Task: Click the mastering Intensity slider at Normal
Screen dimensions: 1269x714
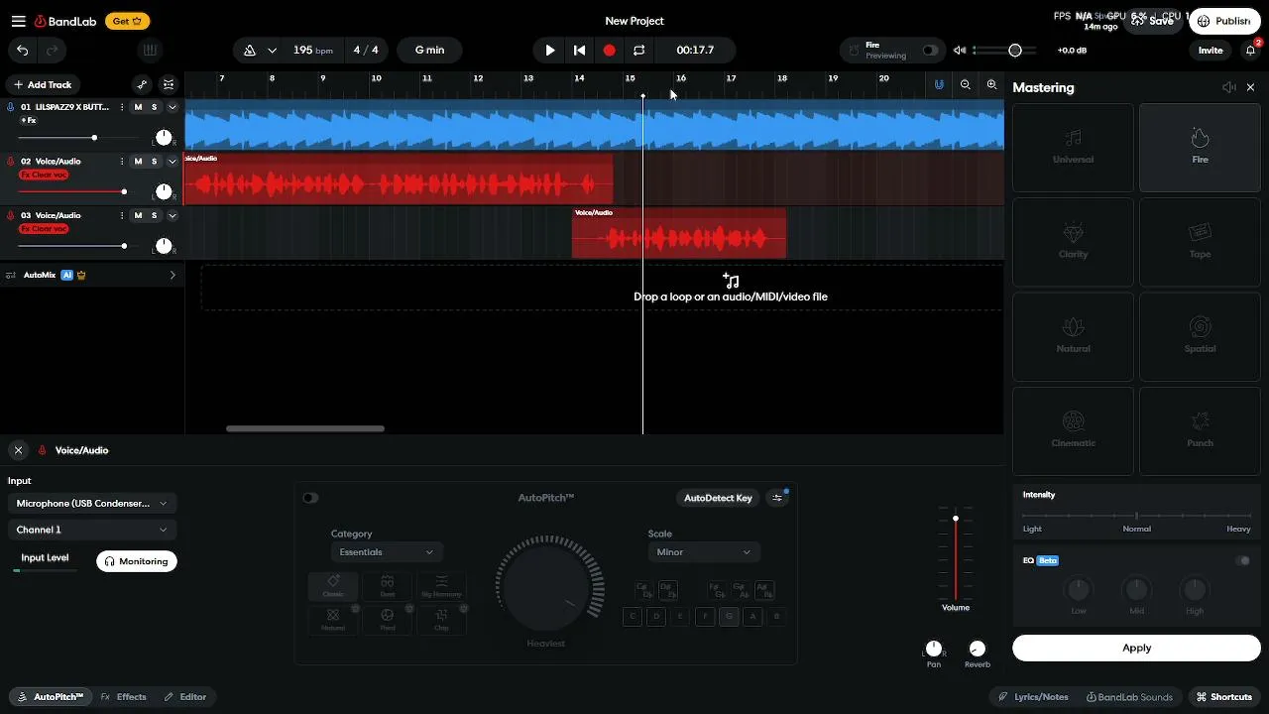Action: [1136, 516]
